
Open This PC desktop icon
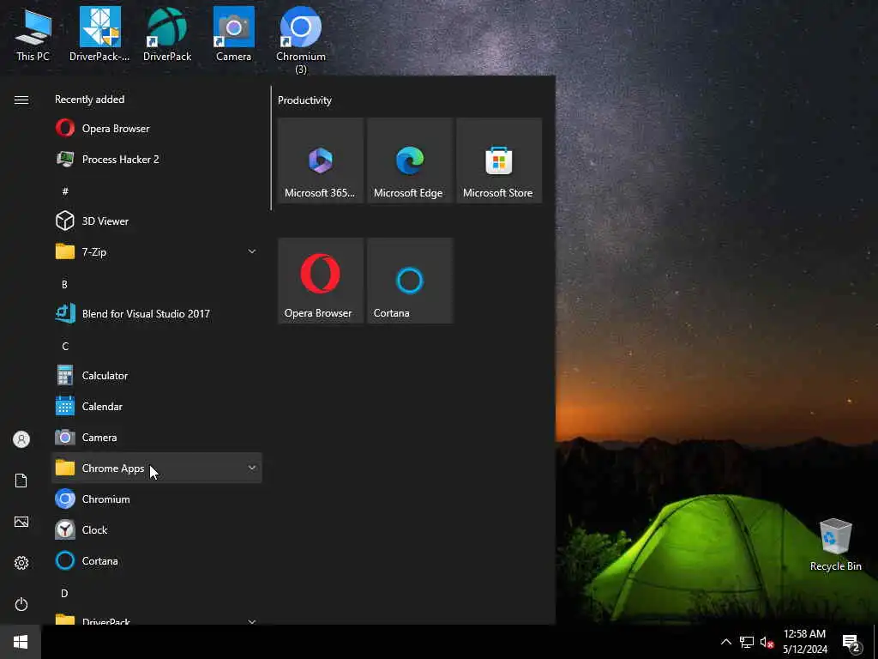pos(33,34)
